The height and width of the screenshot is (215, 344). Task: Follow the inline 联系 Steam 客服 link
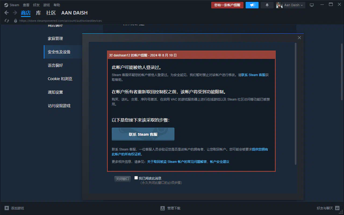[x=253, y=75]
